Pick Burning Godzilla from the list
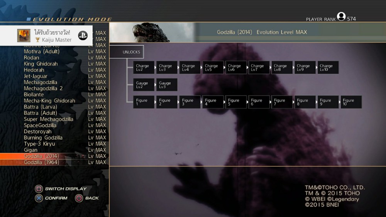Screen dimensions: 386x217 pos(54,137)
